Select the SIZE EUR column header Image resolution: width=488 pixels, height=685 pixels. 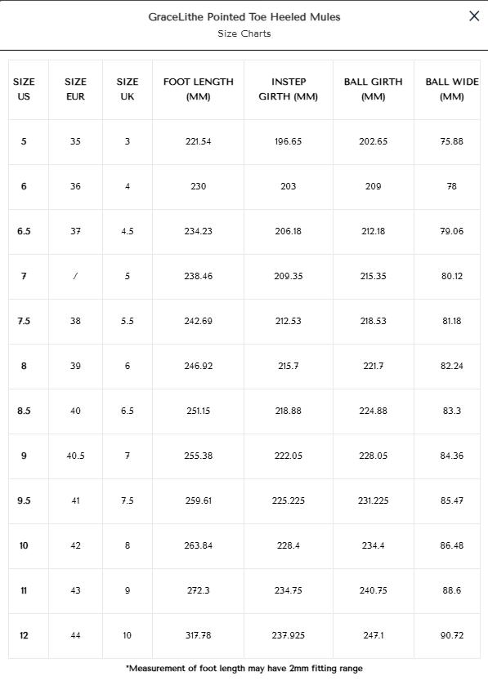[x=75, y=89]
